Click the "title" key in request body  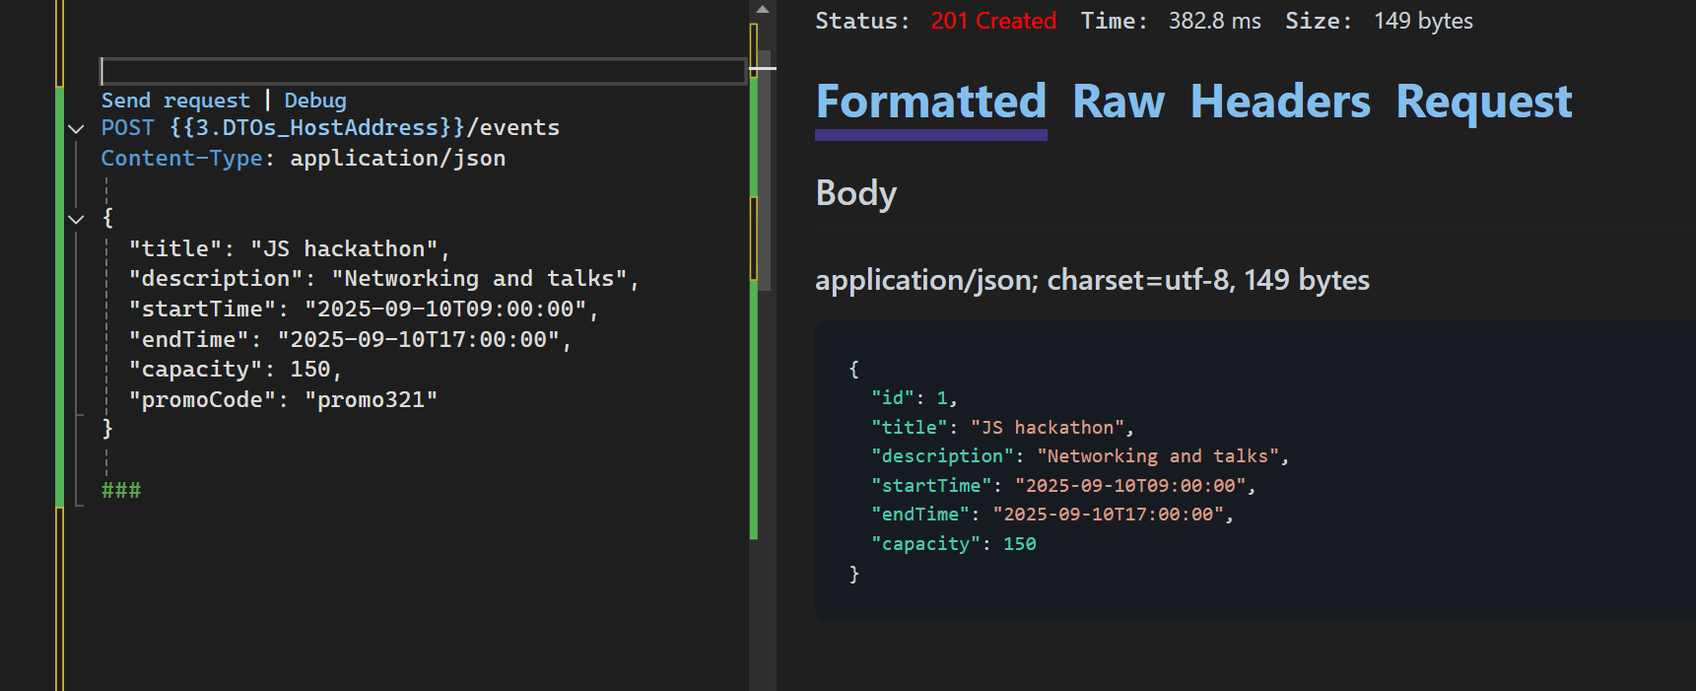coord(175,249)
